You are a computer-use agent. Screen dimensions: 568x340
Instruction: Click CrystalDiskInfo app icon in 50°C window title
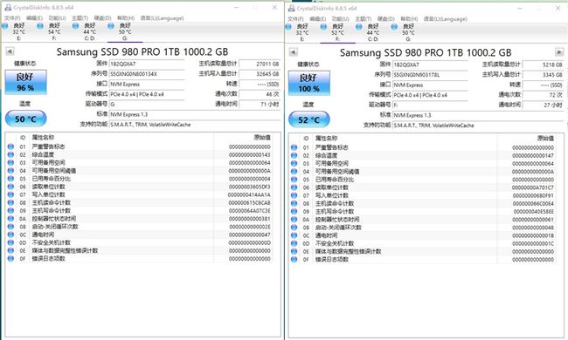(8, 8)
